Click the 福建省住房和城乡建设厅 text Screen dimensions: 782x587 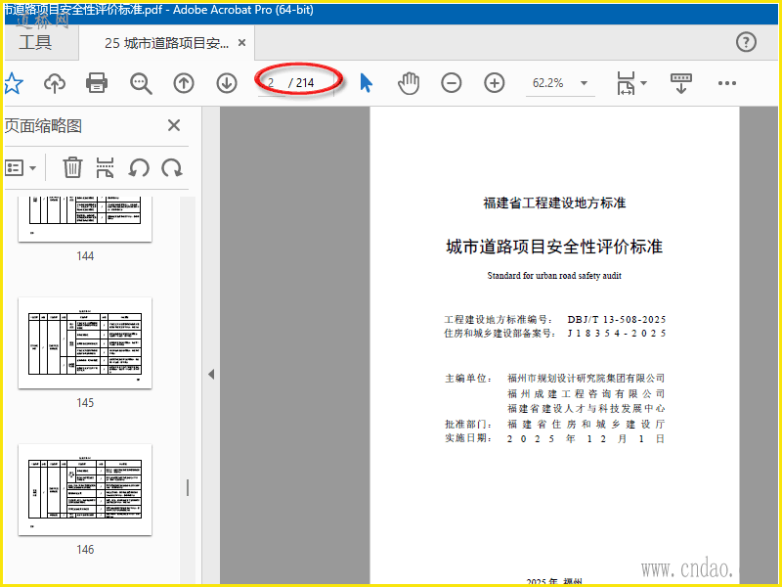pyautogui.click(x=586, y=425)
